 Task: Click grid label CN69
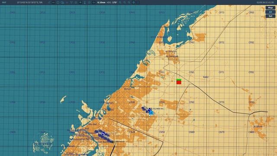191,132
